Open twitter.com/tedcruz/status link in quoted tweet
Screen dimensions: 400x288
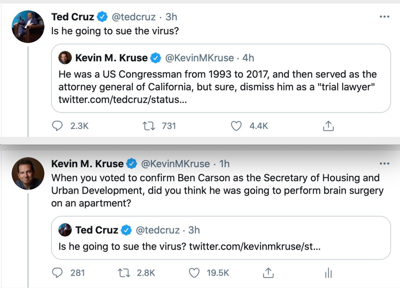[x=123, y=100]
